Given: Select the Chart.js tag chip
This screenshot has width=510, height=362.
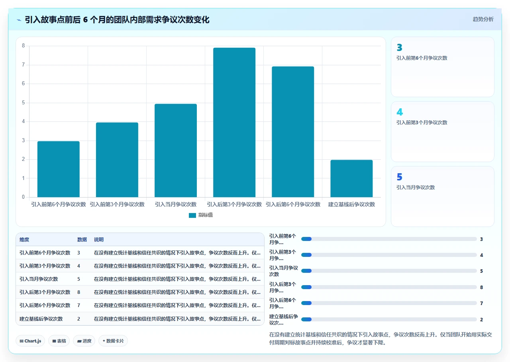Looking at the screenshot, I should pyautogui.click(x=30, y=341).
